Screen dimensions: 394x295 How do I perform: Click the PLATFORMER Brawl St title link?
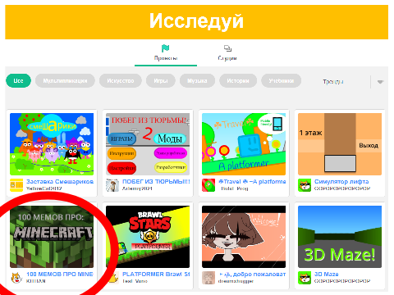click(x=156, y=275)
